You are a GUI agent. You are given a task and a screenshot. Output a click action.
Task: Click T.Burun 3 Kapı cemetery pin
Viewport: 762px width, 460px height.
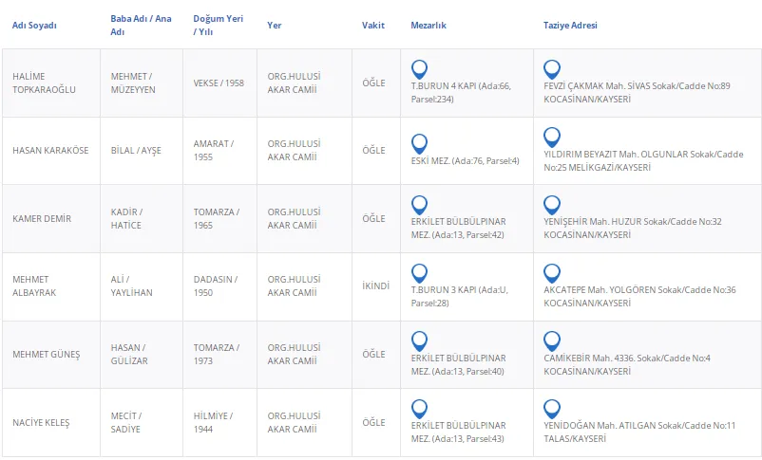[419, 273]
